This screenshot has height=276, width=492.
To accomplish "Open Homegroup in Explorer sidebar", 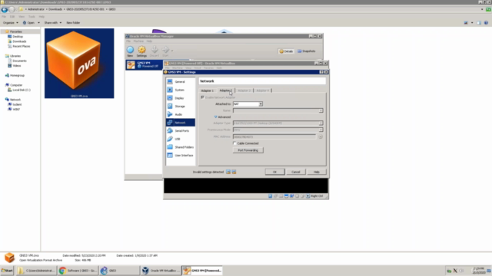I will (17, 75).
